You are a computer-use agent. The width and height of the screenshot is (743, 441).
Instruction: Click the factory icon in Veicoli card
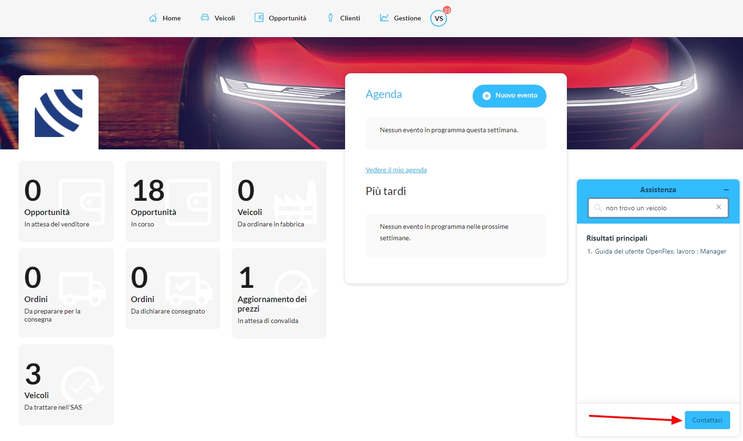click(295, 202)
